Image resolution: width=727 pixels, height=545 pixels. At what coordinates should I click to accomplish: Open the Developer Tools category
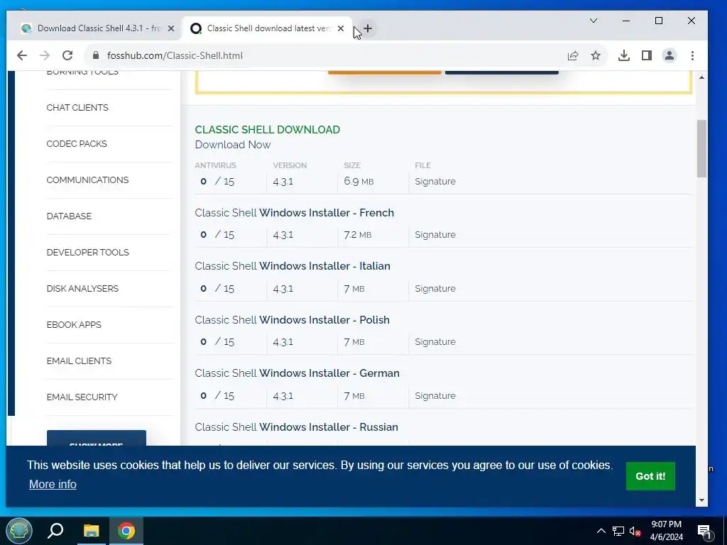point(88,252)
